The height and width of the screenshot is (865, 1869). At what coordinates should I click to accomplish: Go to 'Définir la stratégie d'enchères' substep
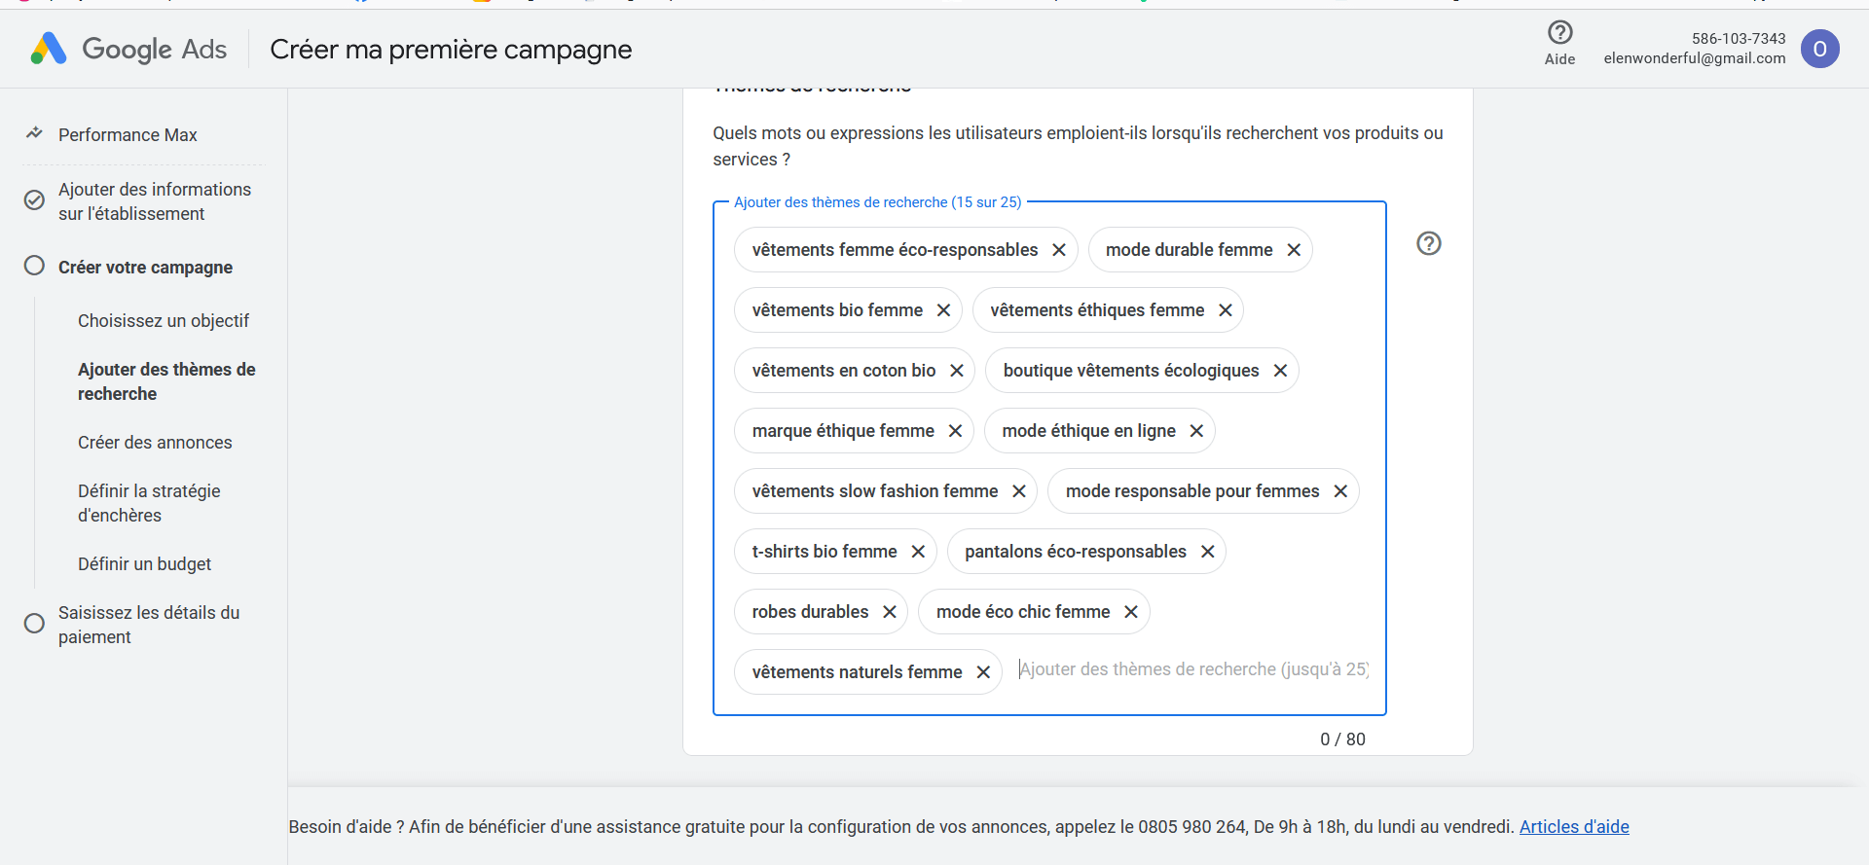tap(149, 503)
